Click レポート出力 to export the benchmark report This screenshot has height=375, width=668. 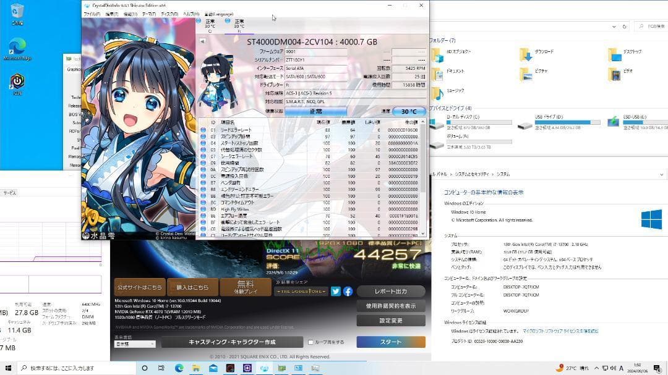click(392, 290)
